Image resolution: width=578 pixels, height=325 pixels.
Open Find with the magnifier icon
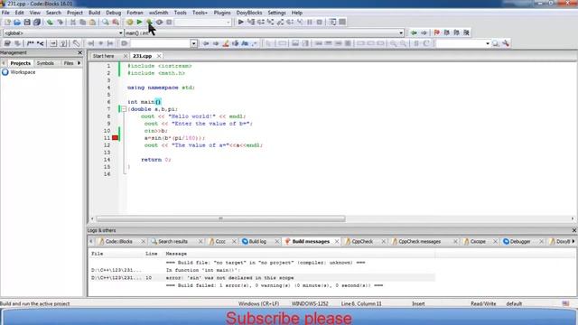[x=106, y=22]
